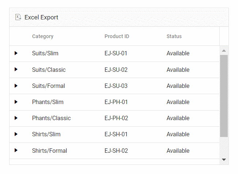Click the Excel Export button label

pos(41,17)
